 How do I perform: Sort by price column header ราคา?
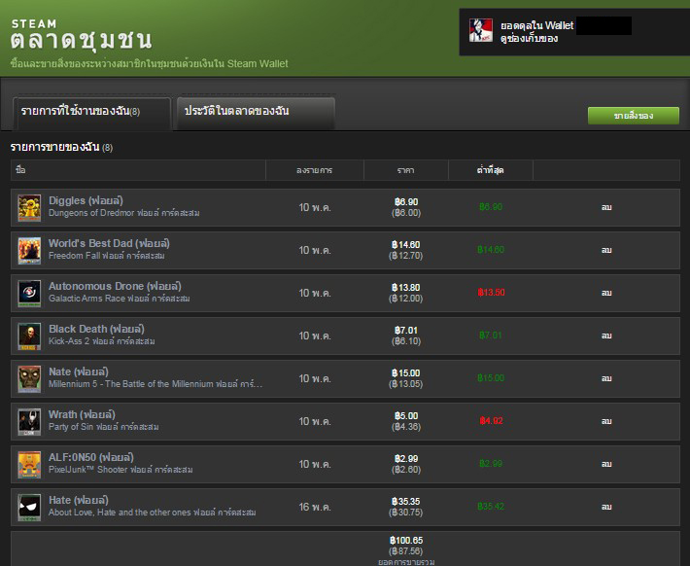tap(405, 170)
